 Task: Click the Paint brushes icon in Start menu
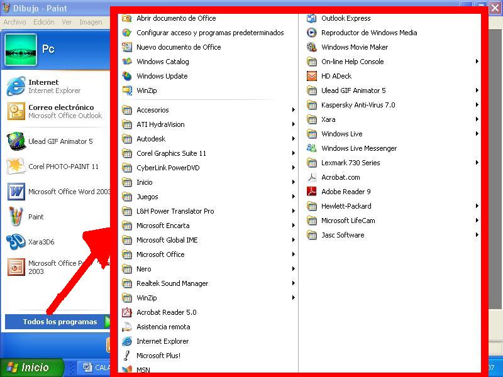click(16, 217)
